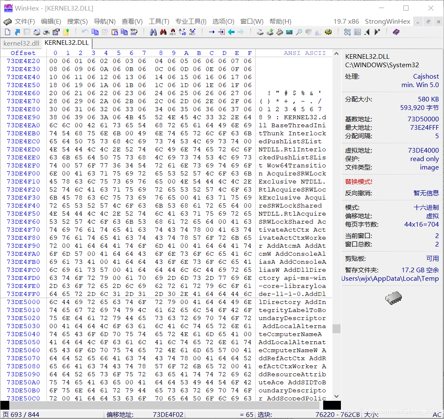
Task: Click the magnifier analyze icon
Action: point(299,32)
